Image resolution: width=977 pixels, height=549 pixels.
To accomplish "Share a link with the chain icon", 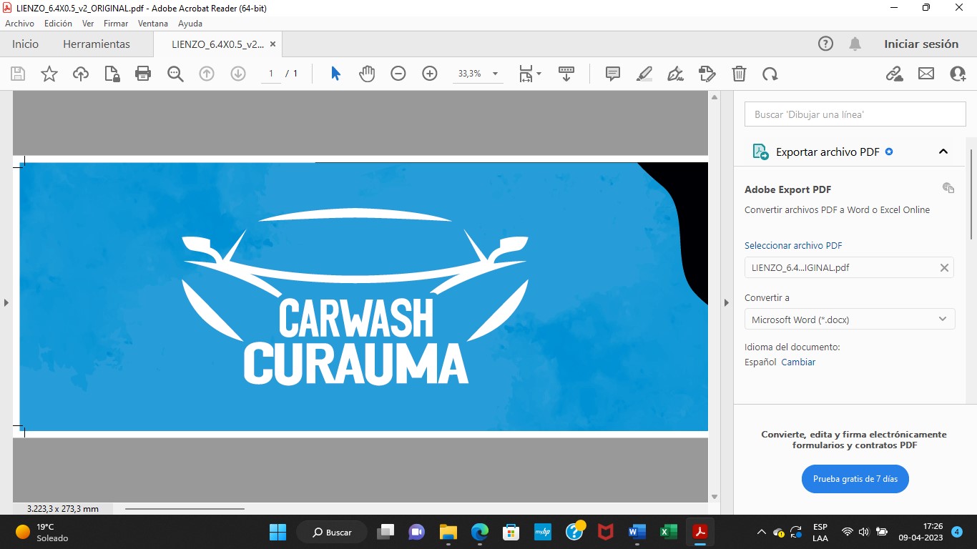I will pos(894,74).
